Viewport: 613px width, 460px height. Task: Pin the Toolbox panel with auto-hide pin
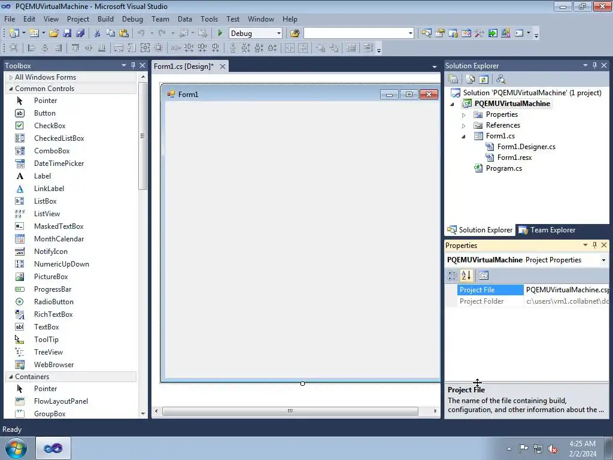tap(133, 65)
